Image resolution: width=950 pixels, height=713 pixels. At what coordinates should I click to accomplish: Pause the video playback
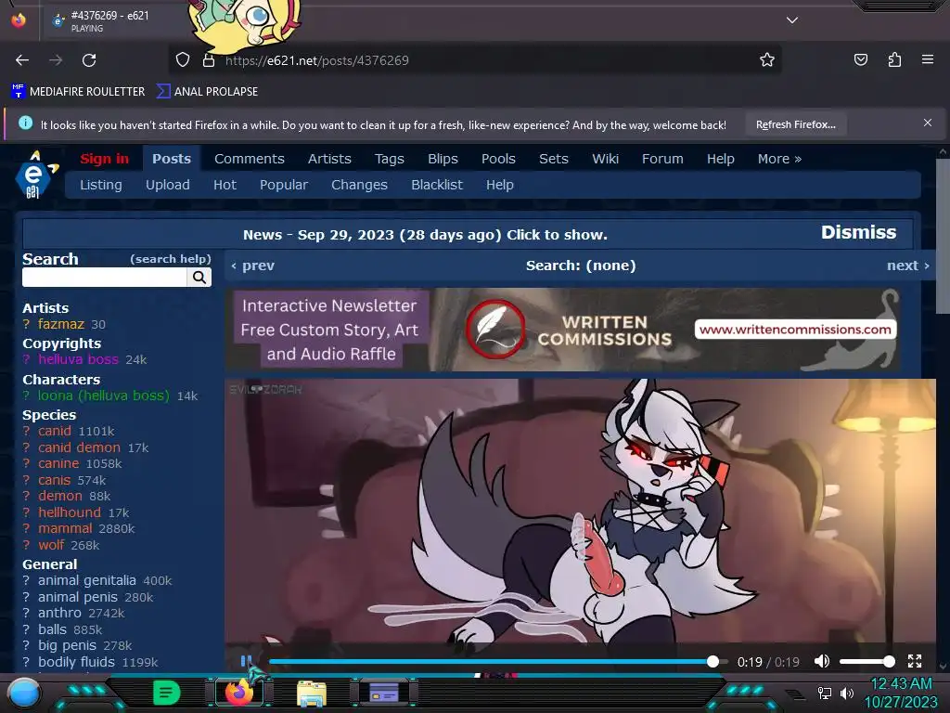click(245, 661)
